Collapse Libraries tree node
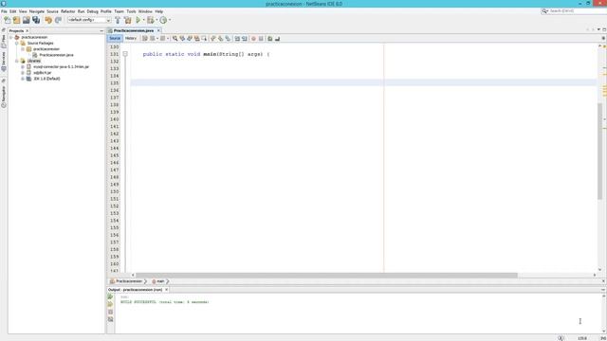Image resolution: width=607 pixels, height=341 pixels. point(17,61)
